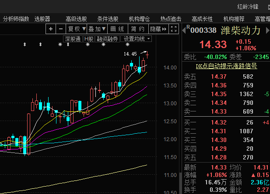The image size is (270, 194).
Task: Click the first asterisk event marker
Action: coord(60,45)
